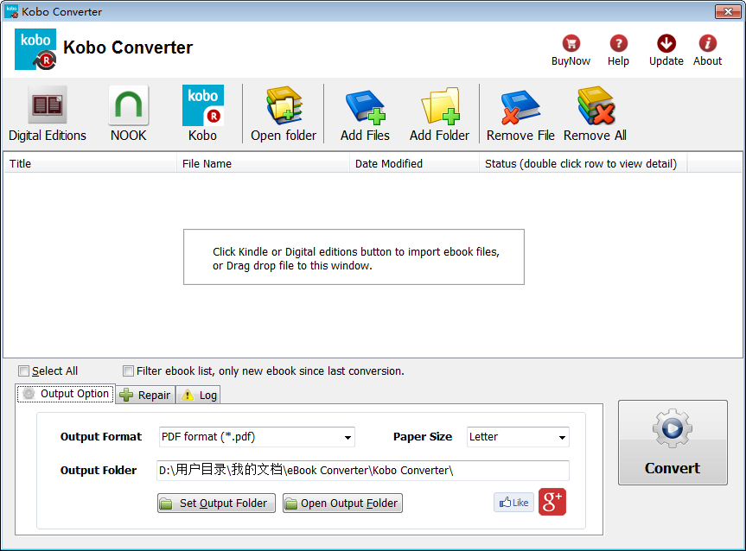Click Set Output Folder button
This screenshot has width=746, height=551.
click(216, 503)
